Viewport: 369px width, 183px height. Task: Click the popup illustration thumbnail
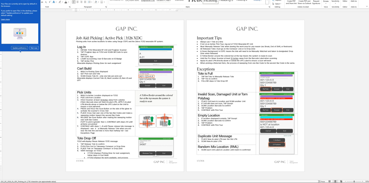pyautogui.click(x=20, y=34)
